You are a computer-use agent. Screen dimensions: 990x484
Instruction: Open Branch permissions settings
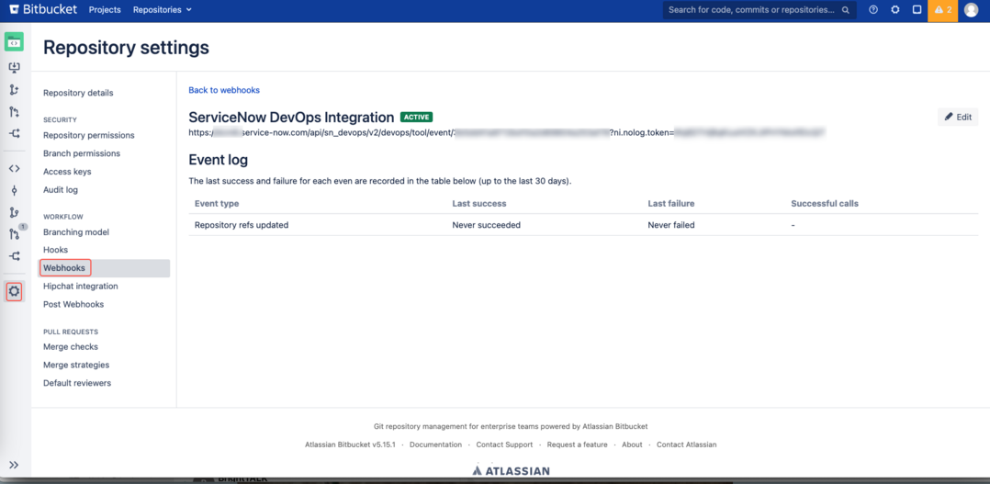click(82, 153)
